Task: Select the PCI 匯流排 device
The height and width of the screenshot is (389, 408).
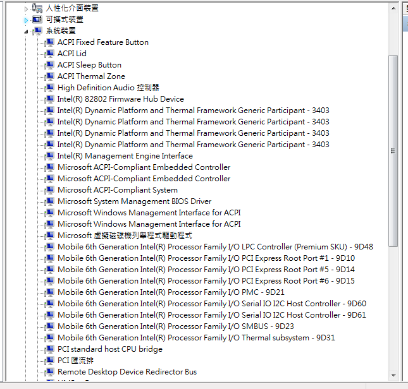Action: [75, 361]
